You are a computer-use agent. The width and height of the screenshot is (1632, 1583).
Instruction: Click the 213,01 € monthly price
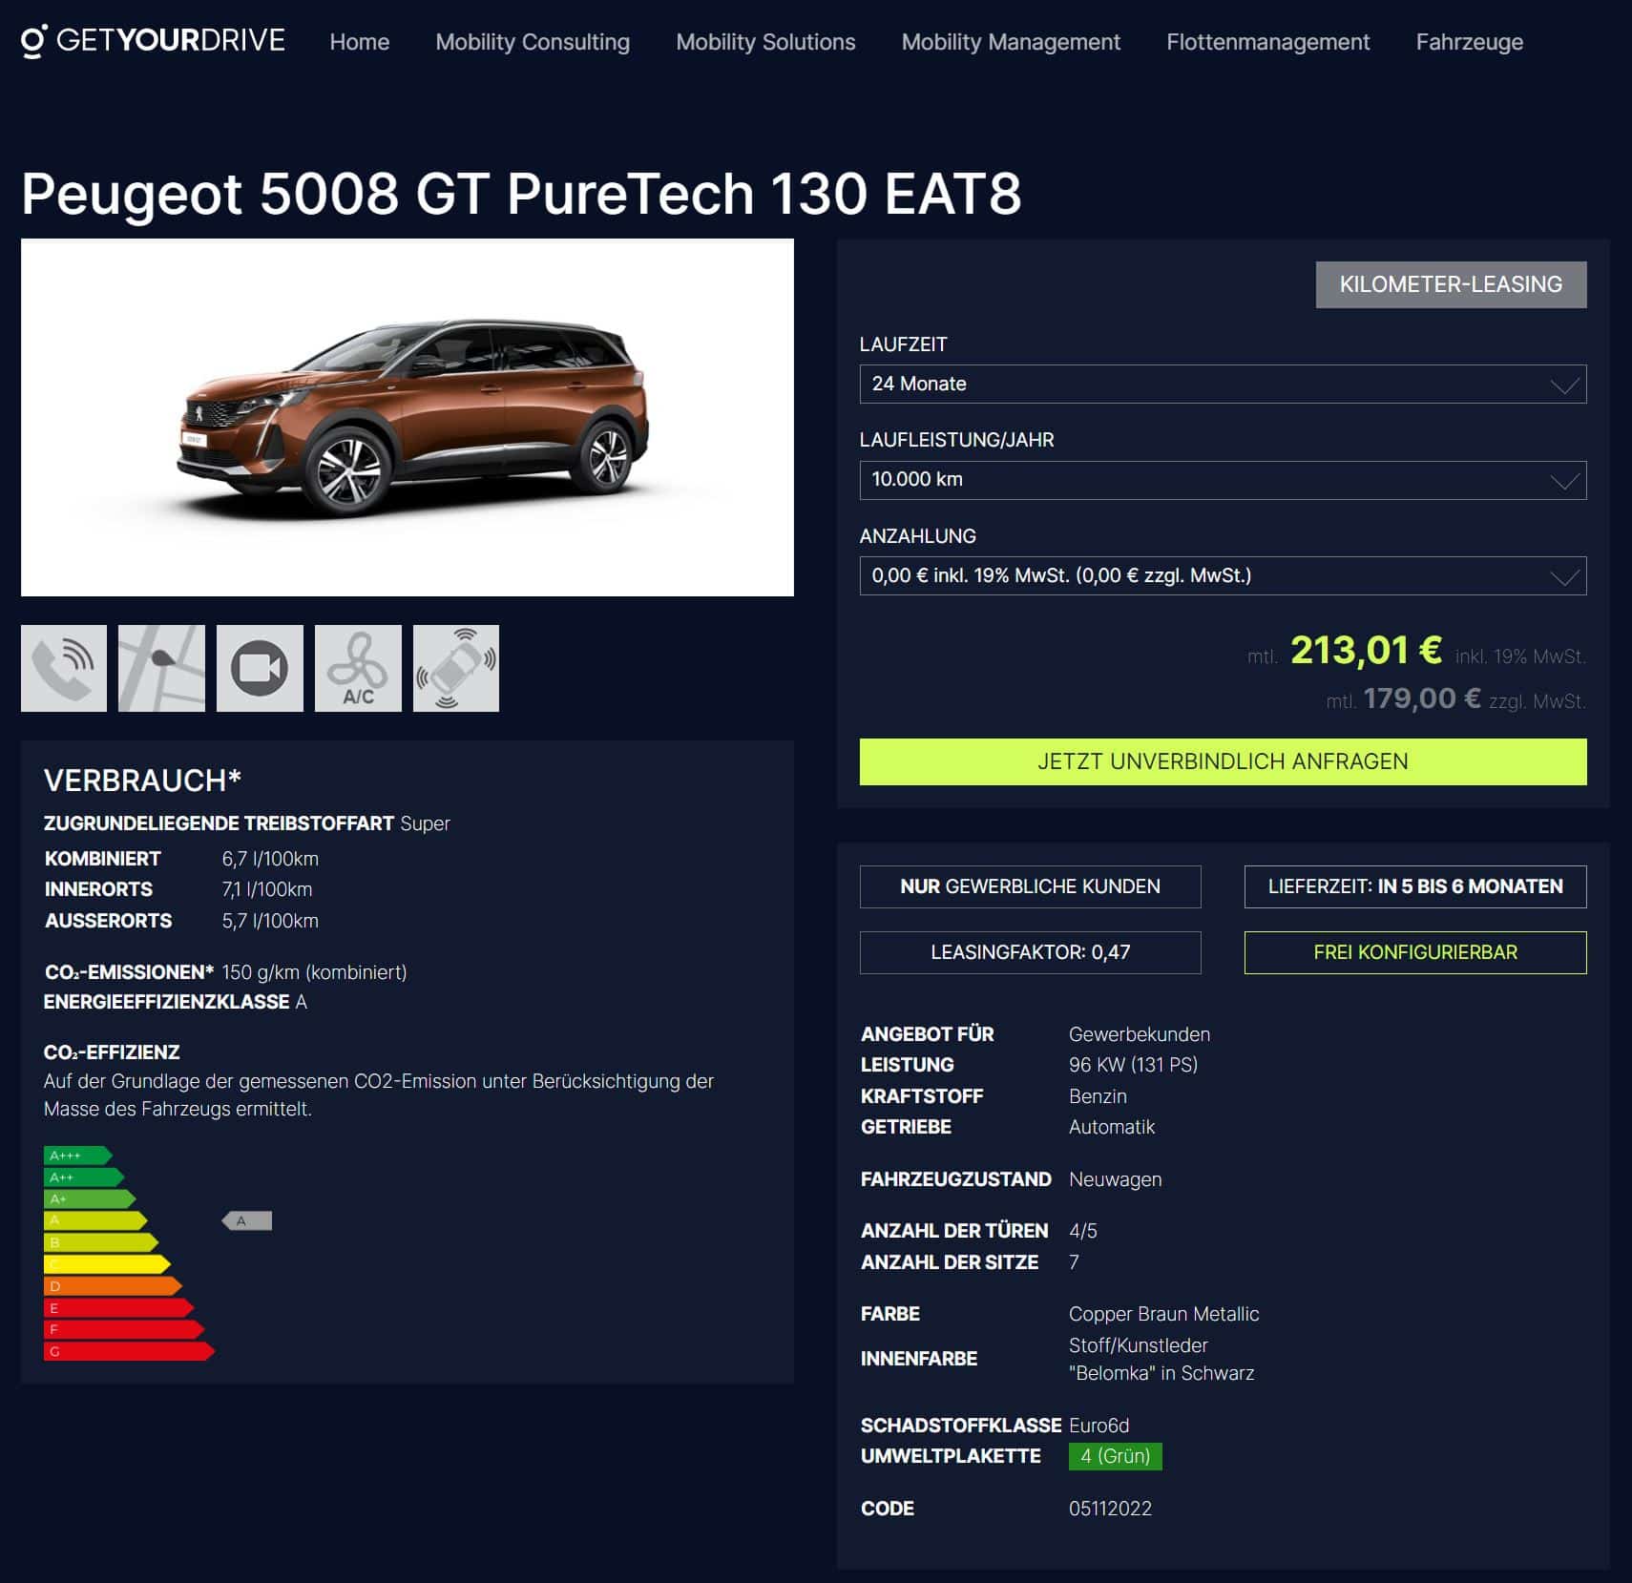pos(1366,651)
